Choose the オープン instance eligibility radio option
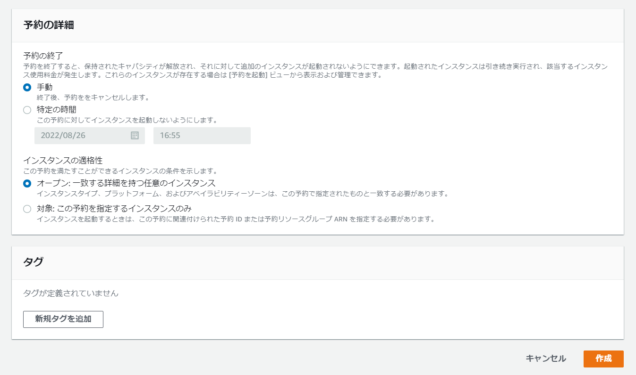This screenshot has height=375, width=636. [x=27, y=183]
